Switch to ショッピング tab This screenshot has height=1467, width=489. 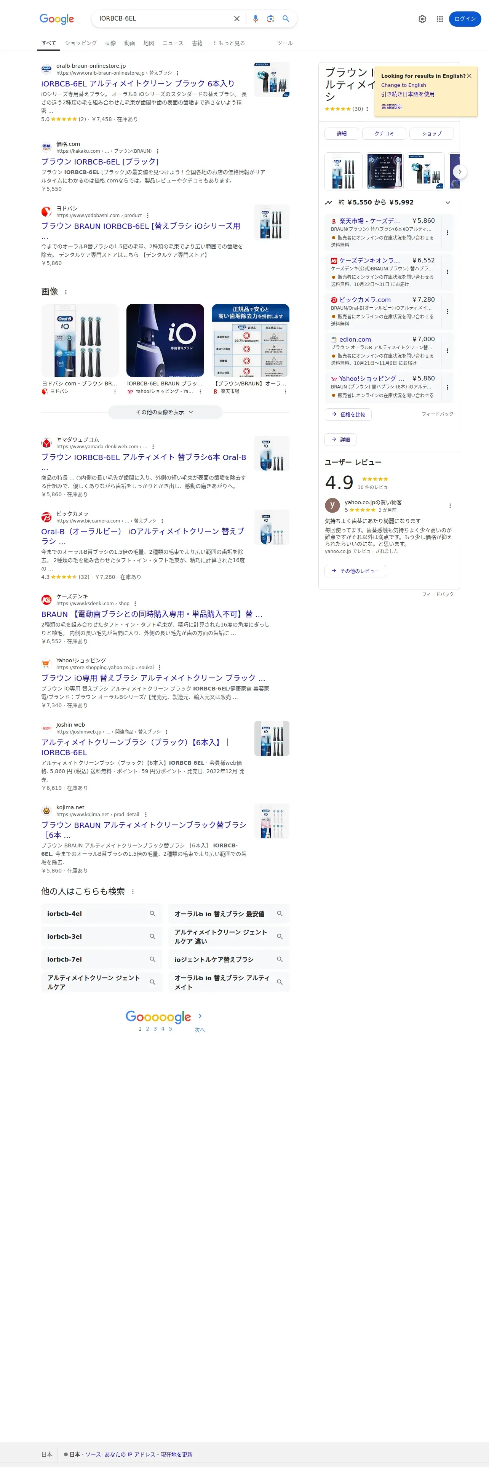pos(81,43)
